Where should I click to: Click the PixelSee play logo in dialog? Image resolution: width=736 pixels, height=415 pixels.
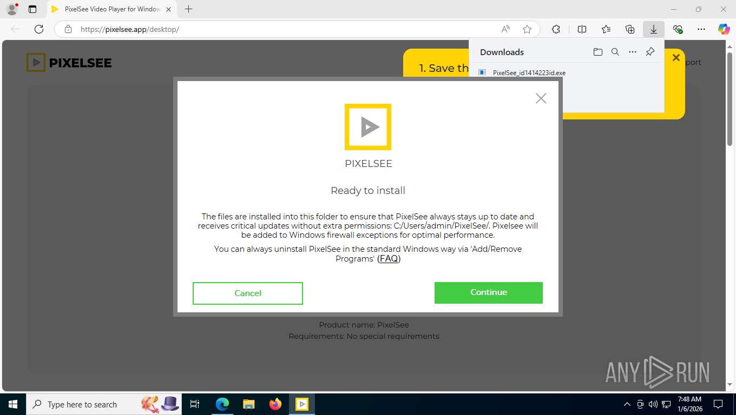point(368,127)
